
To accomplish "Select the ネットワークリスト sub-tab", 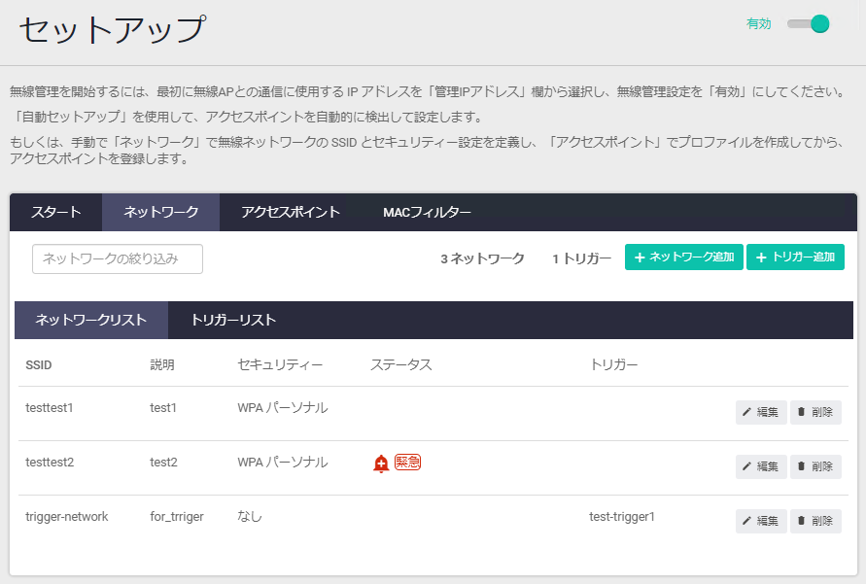I will [x=91, y=320].
